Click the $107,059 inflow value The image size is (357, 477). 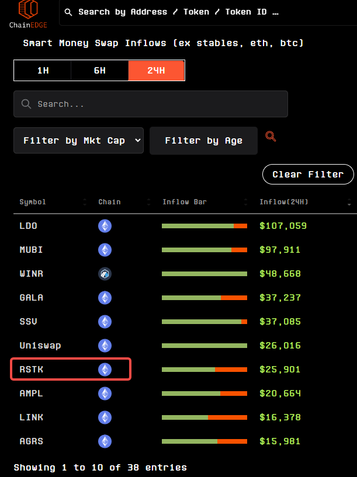(283, 226)
